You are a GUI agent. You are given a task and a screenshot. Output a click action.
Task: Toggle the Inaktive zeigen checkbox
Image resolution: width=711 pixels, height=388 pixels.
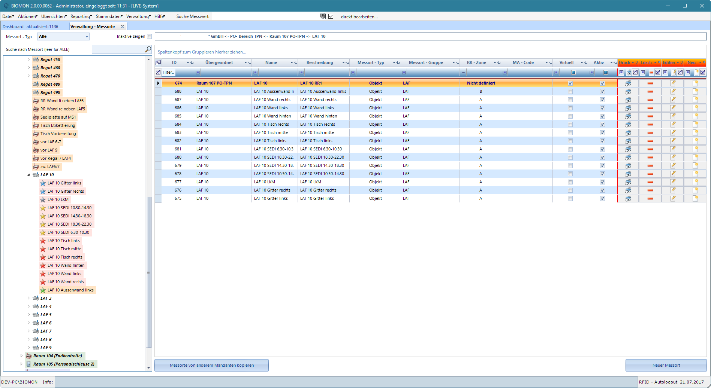(150, 37)
